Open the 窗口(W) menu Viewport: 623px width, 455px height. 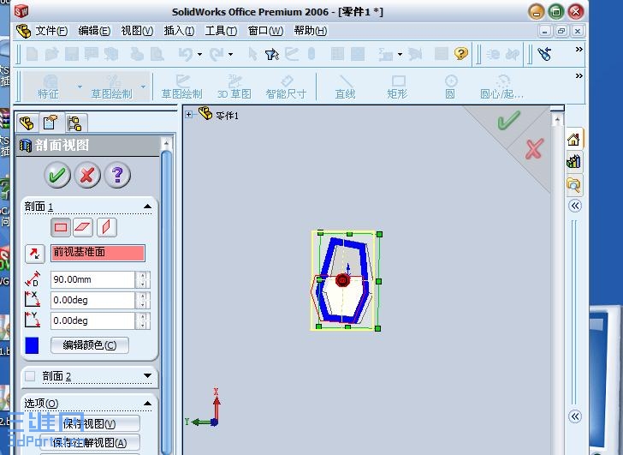265,31
